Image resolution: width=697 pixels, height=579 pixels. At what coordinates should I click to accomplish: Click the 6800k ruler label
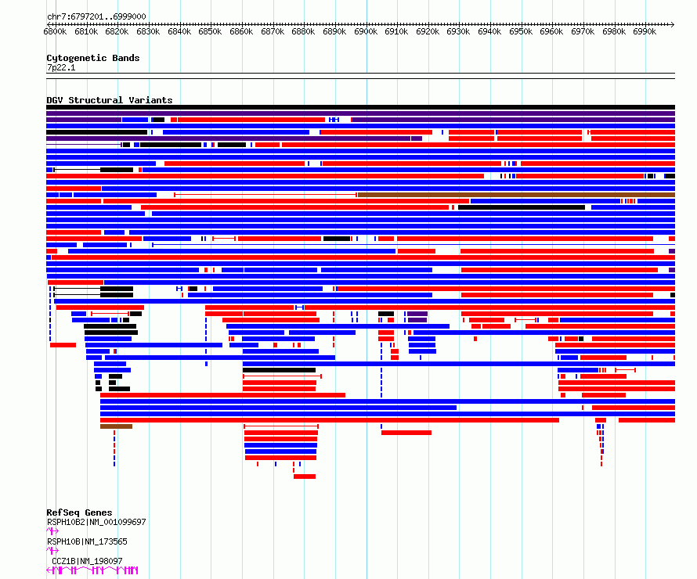[x=55, y=31]
